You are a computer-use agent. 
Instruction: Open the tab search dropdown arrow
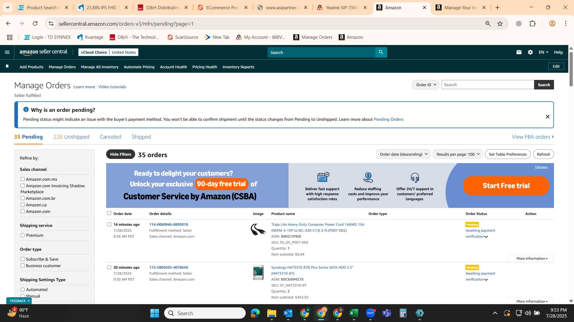coord(7,7)
